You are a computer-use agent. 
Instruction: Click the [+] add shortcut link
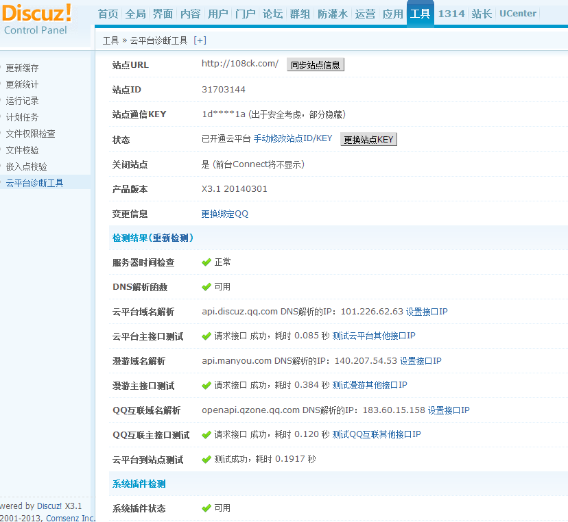[200, 40]
